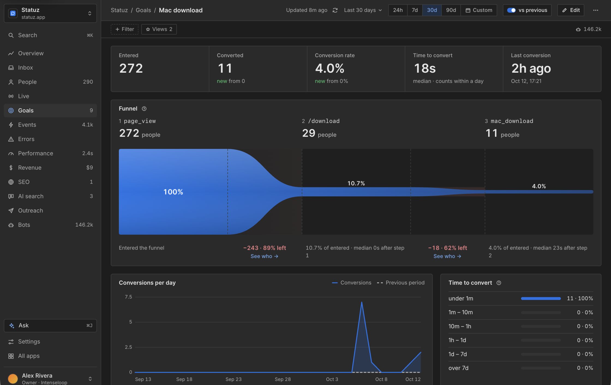Viewport: 611px width, 385px height.
Task: Open Bots in the sidebar
Action: 50,225
